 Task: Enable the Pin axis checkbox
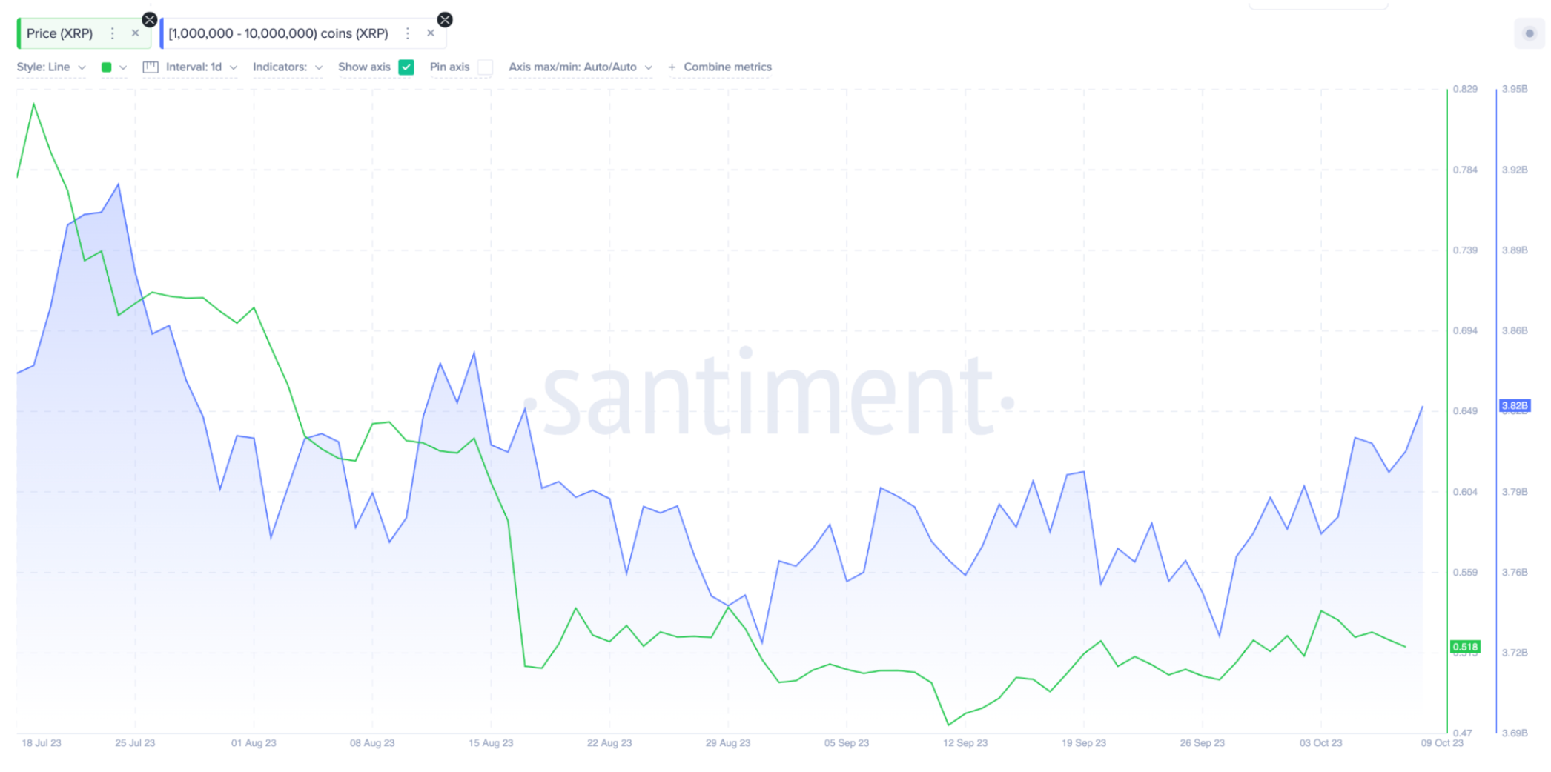point(486,67)
